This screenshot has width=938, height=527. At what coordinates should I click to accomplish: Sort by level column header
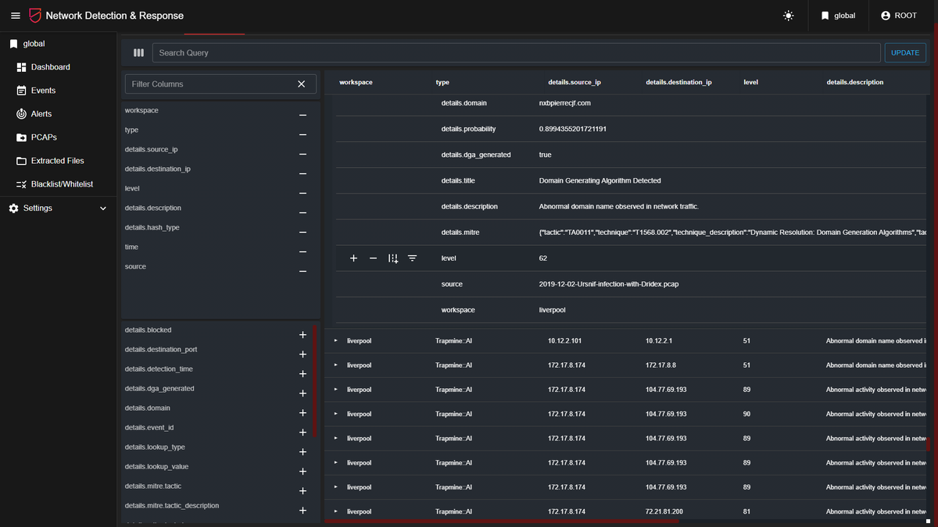[750, 82]
